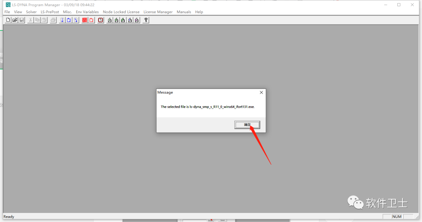Click the red LS-DYNA logo toolbar icon
Screen dimensions: 422x222
point(85,20)
